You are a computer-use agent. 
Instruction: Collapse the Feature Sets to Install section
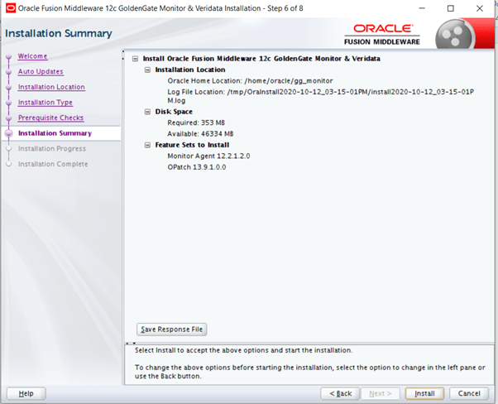(146, 145)
